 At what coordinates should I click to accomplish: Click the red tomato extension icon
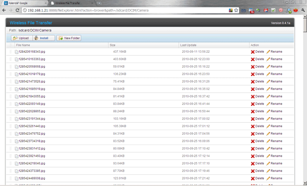click(x=295, y=10)
